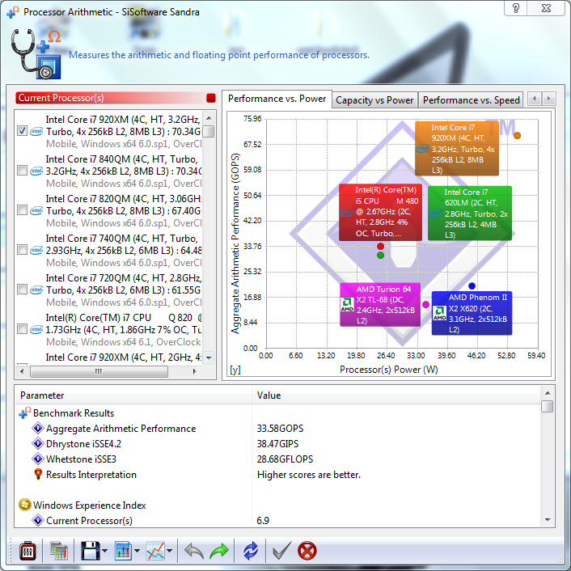Click the stethoscope module icon
This screenshot has width=571, height=571.
(36, 54)
